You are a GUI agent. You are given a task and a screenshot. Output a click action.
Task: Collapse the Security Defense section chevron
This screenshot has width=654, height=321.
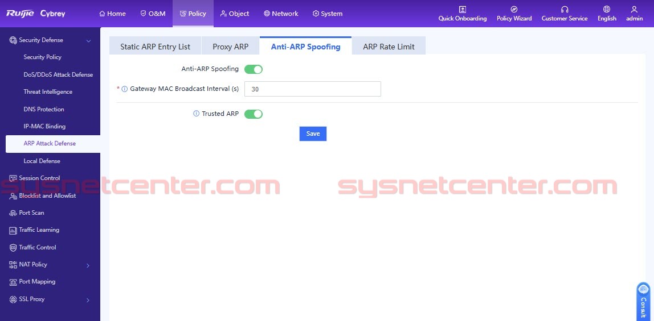[x=88, y=41]
